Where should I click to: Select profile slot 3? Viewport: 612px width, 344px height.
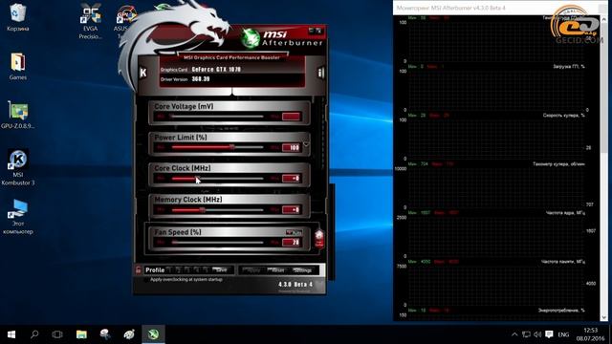pos(187,269)
